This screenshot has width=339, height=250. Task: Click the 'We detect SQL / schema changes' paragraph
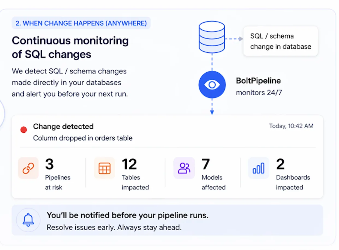coord(70,83)
